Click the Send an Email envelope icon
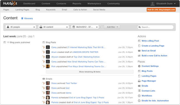The width and height of the screenshot is (180, 105). 139,51
